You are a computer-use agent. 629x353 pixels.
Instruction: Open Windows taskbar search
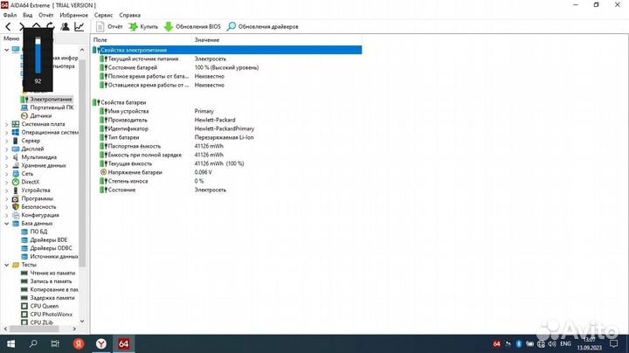click(x=33, y=343)
